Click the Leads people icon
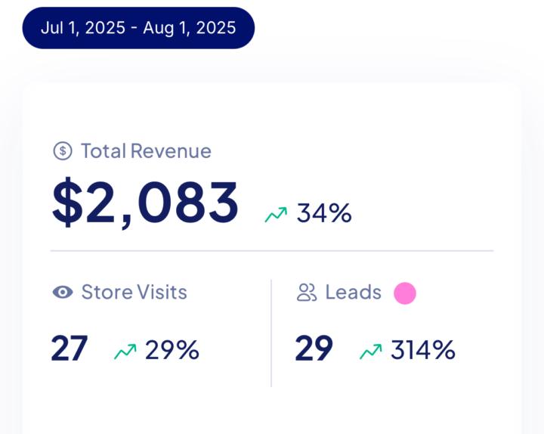Image resolution: width=544 pixels, height=434 pixels. tap(307, 293)
